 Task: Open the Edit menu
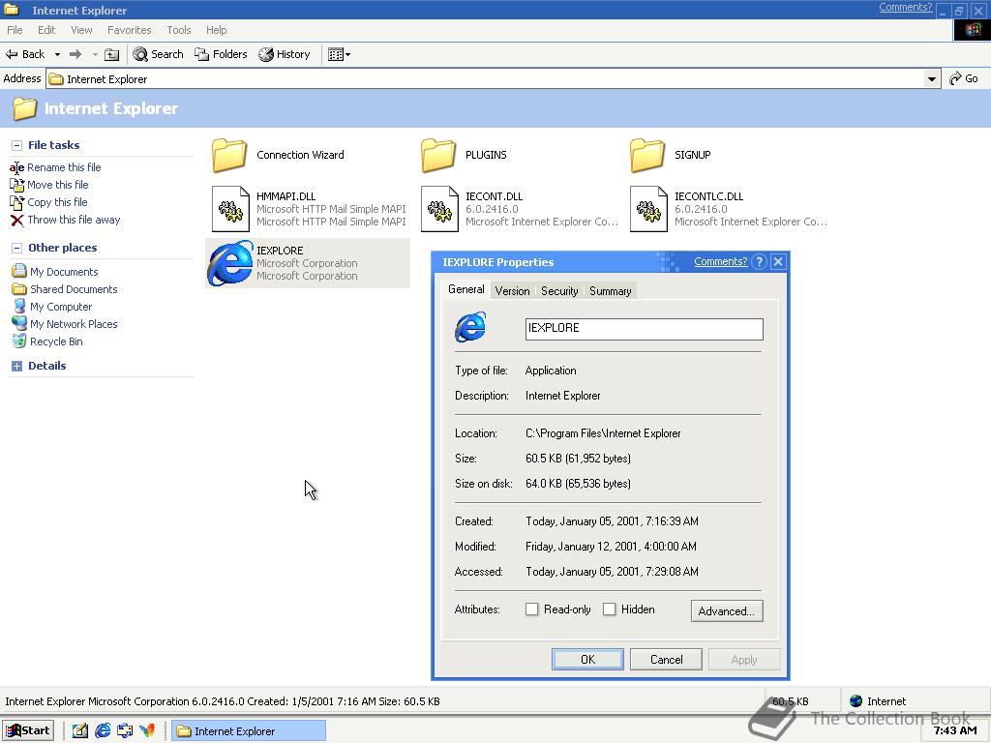[x=46, y=30]
